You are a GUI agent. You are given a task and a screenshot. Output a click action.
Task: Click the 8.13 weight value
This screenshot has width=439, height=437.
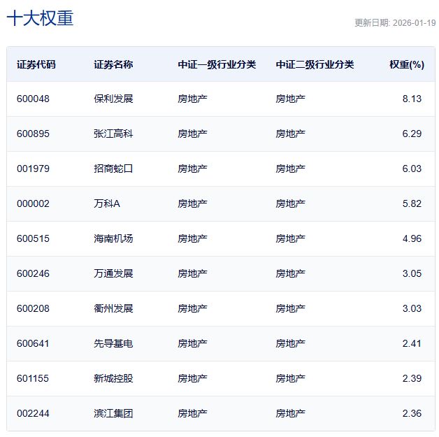pyautogui.click(x=412, y=99)
